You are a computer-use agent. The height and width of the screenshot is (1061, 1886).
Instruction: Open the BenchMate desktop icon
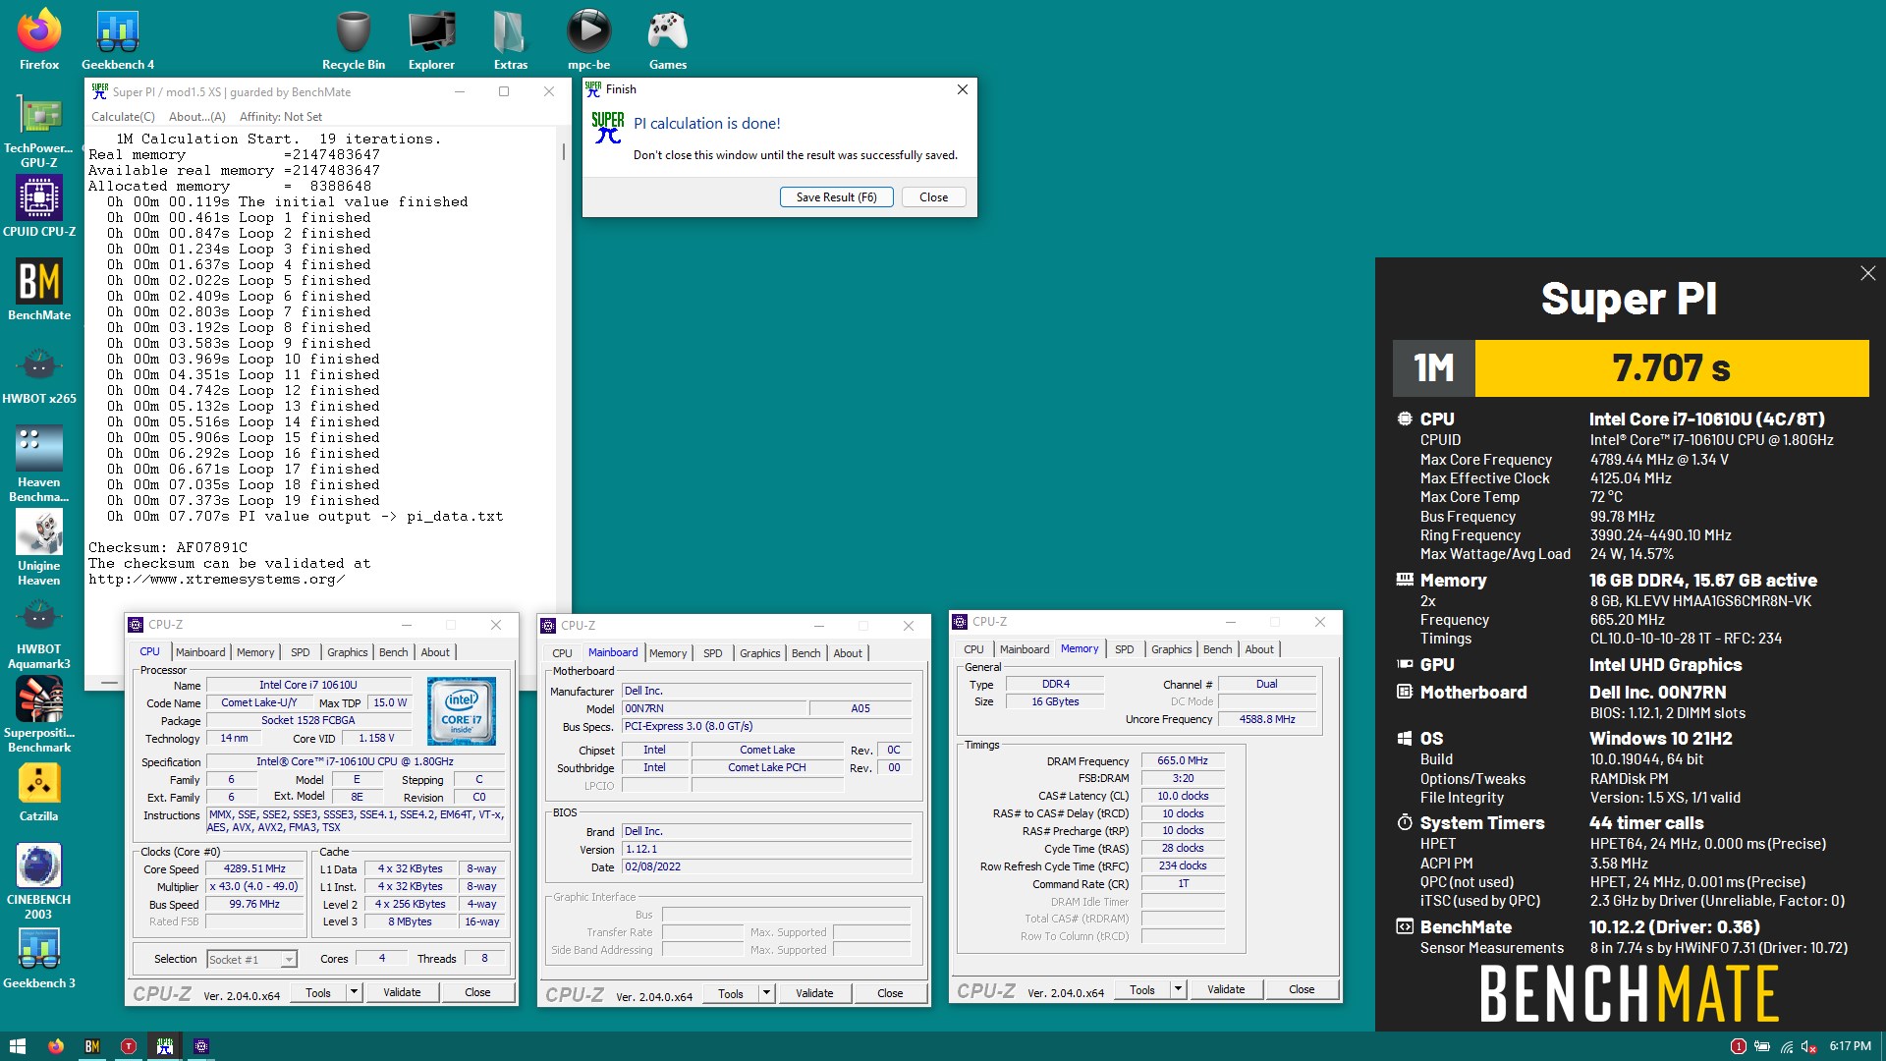tap(39, 290)
